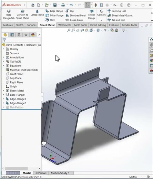Undo the last action

click(71, 5)
